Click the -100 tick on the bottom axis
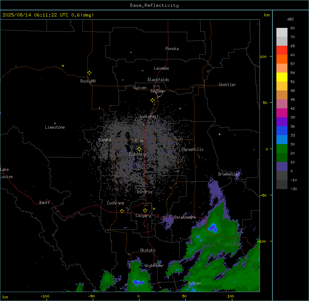This screenshot has width=309, height=301. [45, 296]
